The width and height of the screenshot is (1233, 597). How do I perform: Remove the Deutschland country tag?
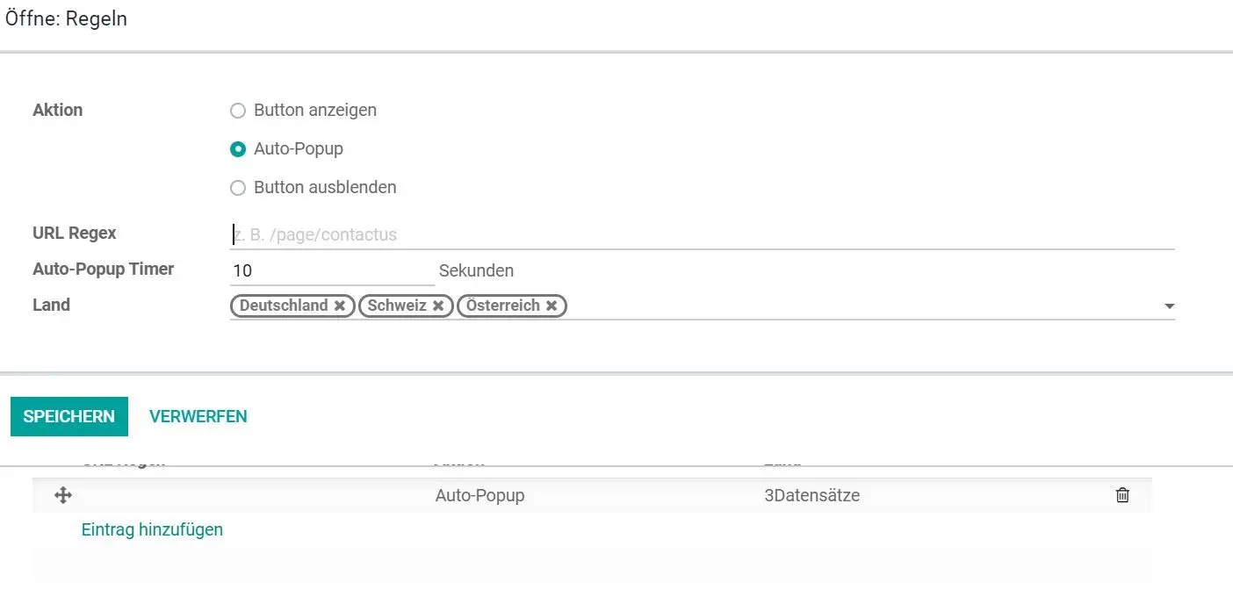click(340, 306)
